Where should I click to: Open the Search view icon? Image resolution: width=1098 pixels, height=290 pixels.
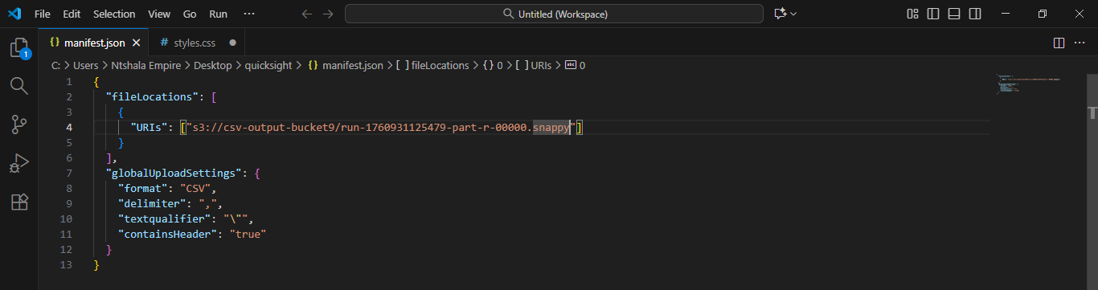tap(18, 86)
